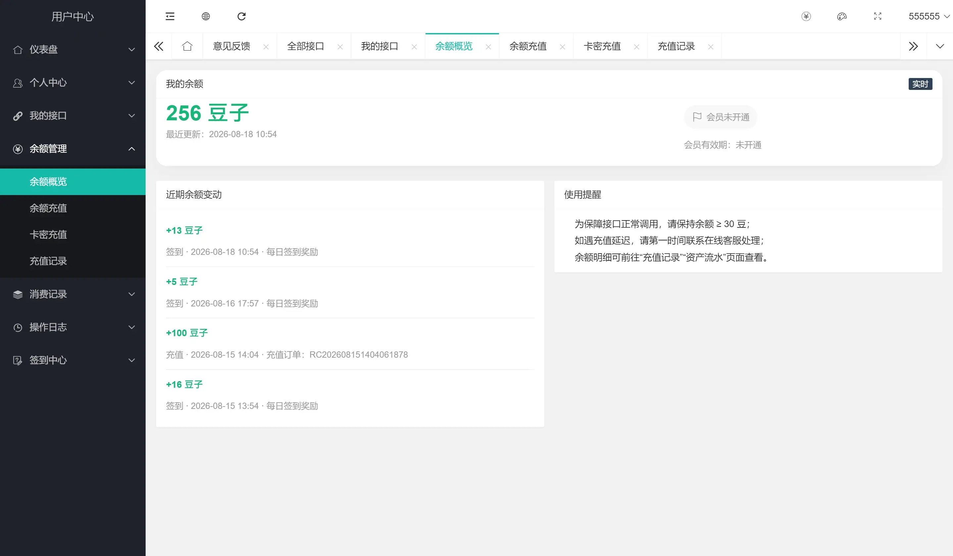Switch to the 全部接口 tab
This screenshot has width=953, height=556.
[305, 46]
